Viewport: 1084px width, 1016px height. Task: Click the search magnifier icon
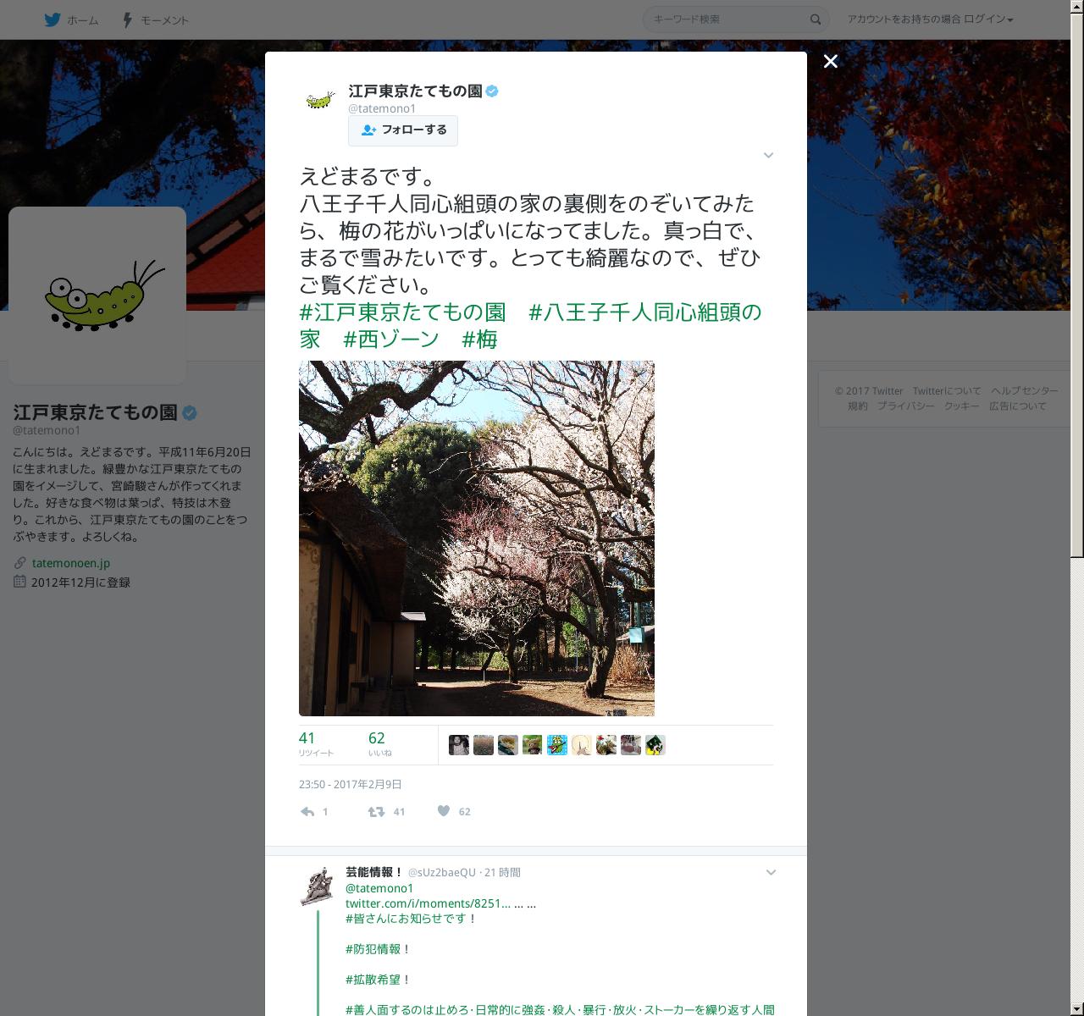(x=816, y=19)
